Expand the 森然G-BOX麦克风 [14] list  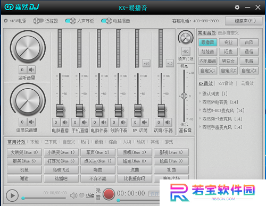click(x=200, y=110)
